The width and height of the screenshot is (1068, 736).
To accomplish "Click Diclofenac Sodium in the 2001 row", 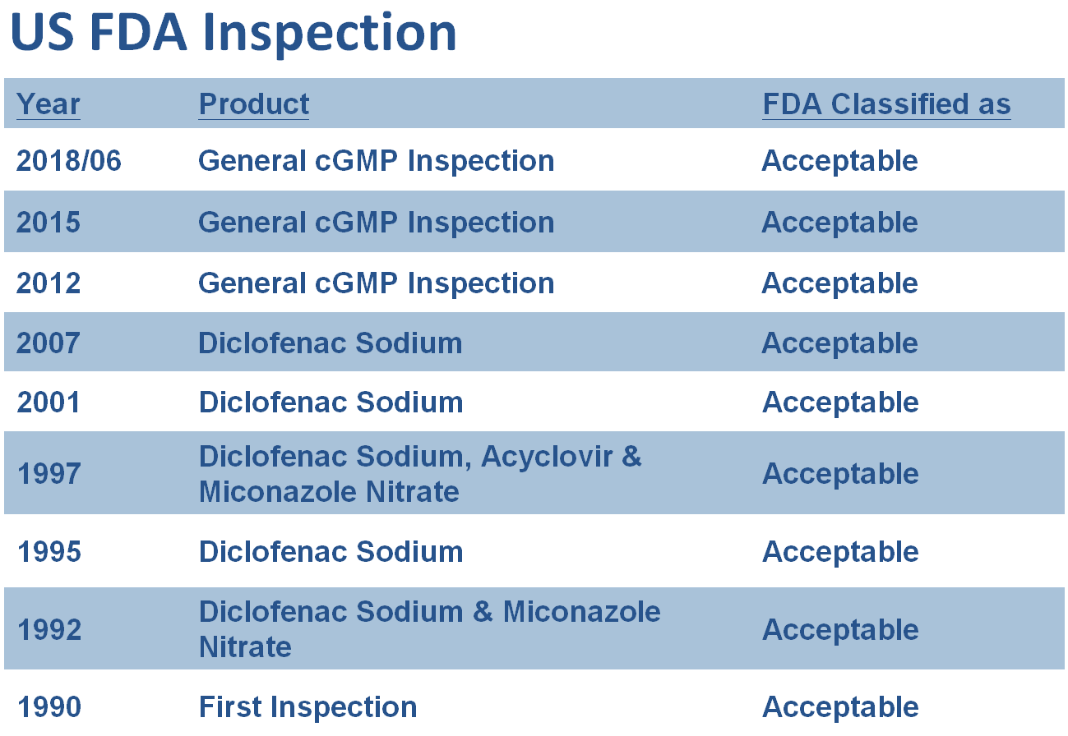I will coord(331,402).
